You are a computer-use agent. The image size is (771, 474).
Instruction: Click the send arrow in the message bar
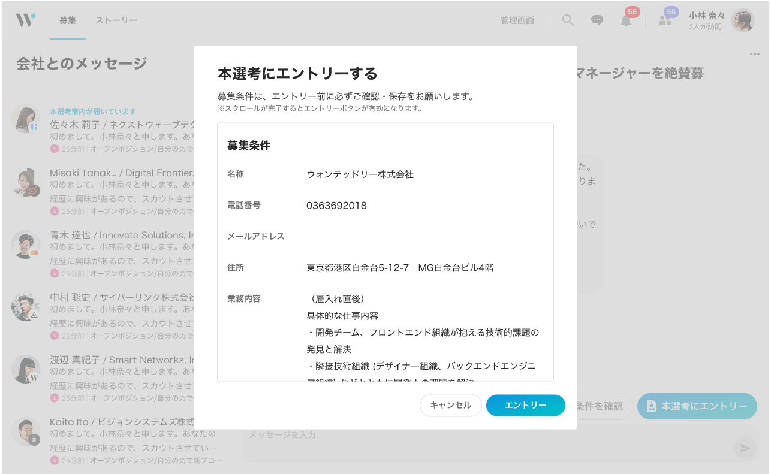(x=745, y=448)
